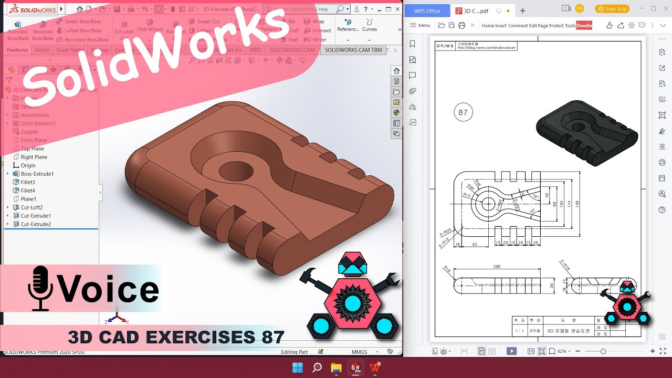Screen dimensions: 672x378
Task: Toggle WPS two-page view
Action: 492,351
